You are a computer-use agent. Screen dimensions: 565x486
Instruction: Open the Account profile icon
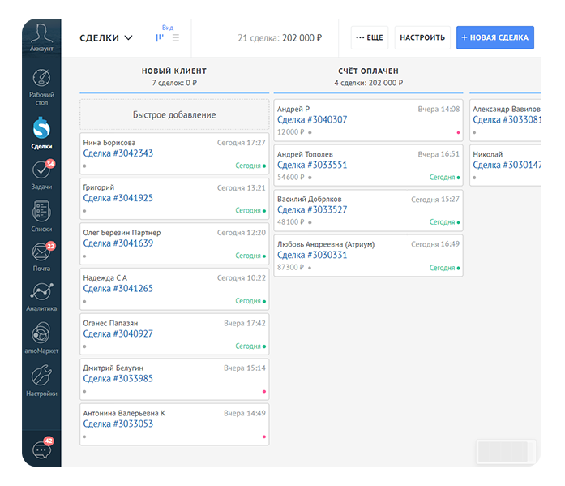coord(41,34)
